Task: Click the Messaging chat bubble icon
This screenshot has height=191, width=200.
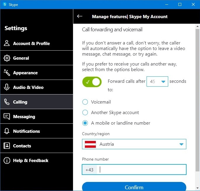Action: (7, 116)
